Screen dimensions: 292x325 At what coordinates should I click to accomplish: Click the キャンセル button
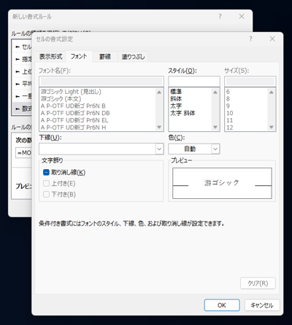262,305
